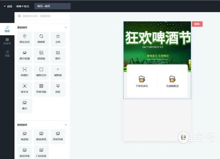Add the 热区 hot zone component
Viewport: 220px width, 159px height.
tap(58, 89)
